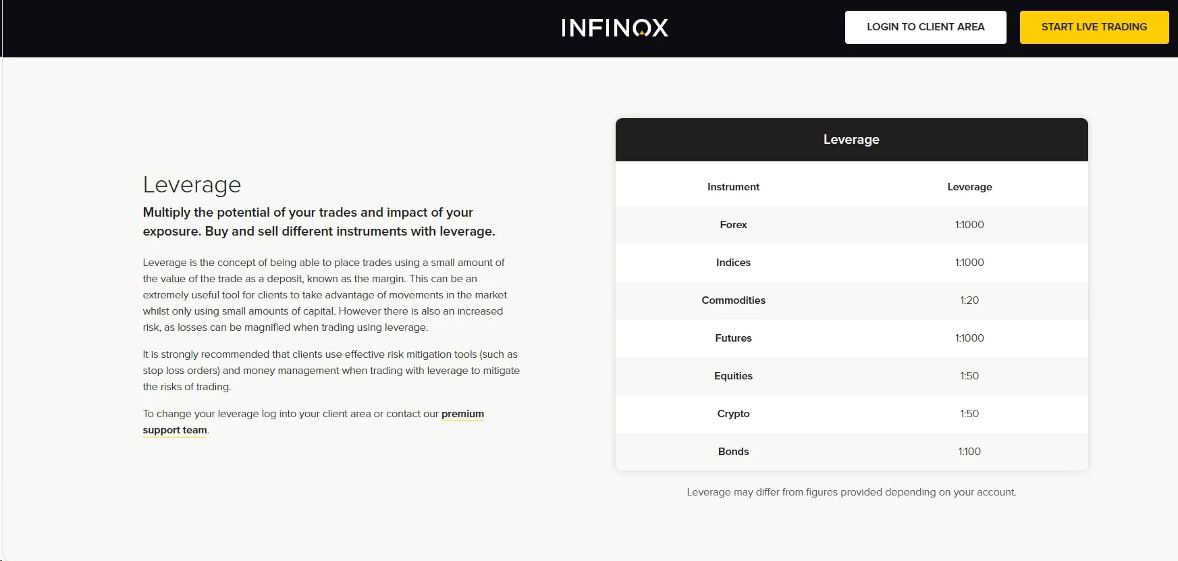Select the Indices row label
This screenshot has height=561, width=1178.
pos(733,263)
